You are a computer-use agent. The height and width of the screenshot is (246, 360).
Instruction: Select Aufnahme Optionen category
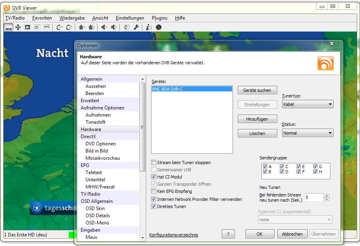(108, 108)
